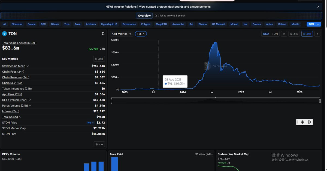Switch chart denomination to USD
The image size is (327, 171).
pyautogui.click(x=266, y=34)
